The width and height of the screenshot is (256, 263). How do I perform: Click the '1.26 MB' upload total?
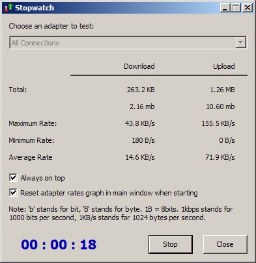(222, 90)
